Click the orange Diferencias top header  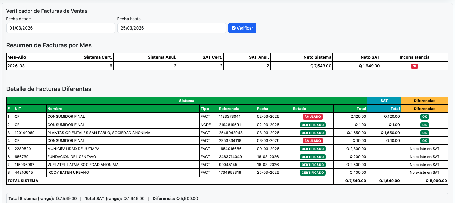[x=425, y=101]
